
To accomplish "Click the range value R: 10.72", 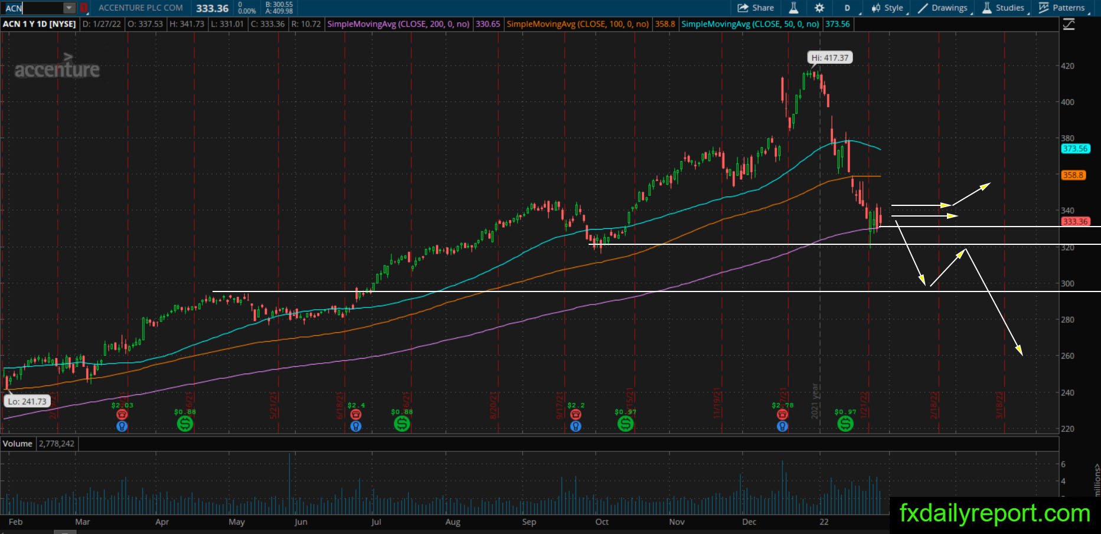I will (306, 24).
